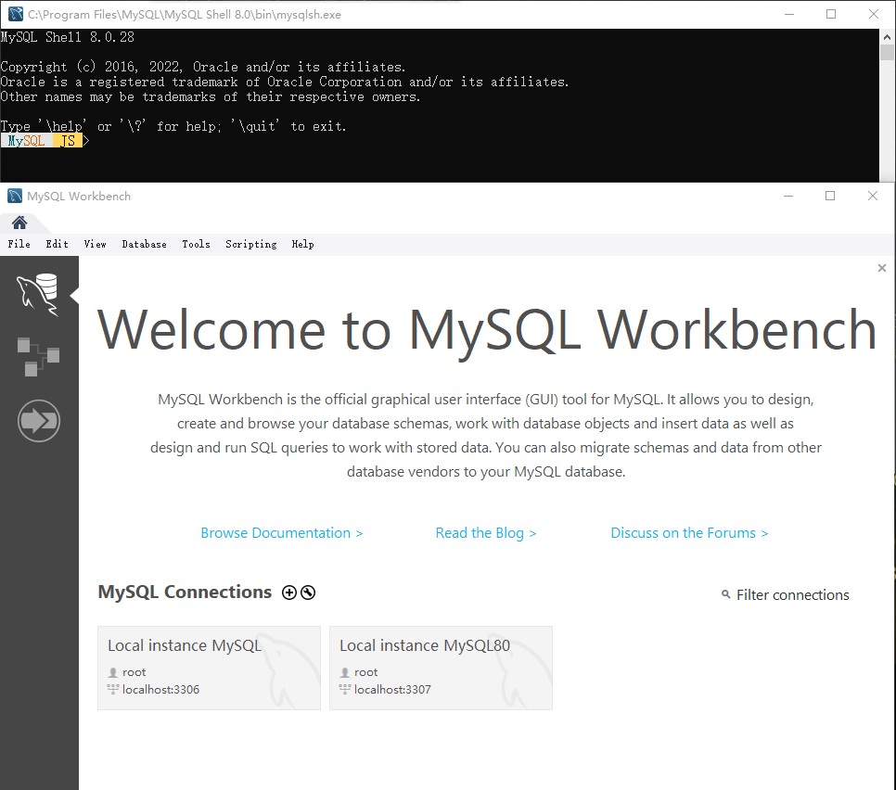
Task: Open the manage connections wrench icon
Action: [308, 592]
